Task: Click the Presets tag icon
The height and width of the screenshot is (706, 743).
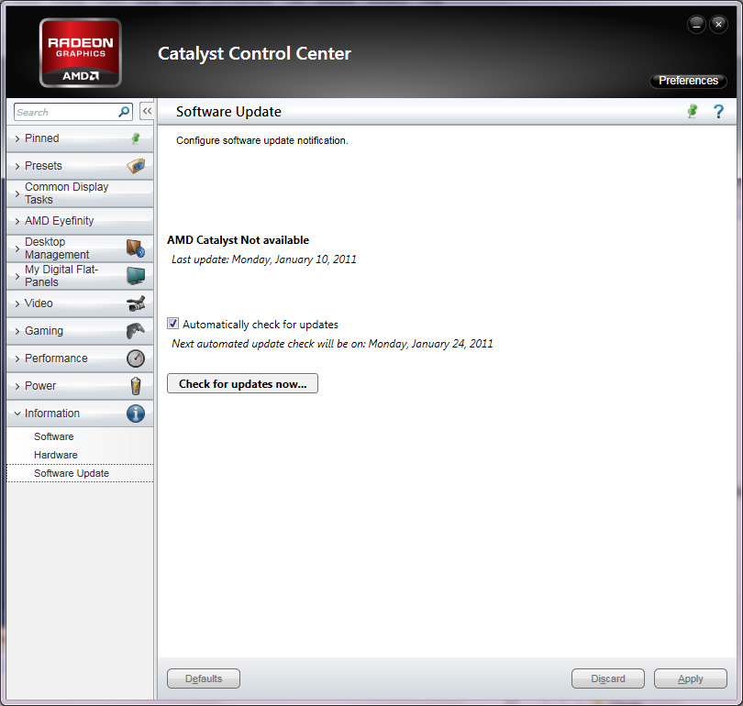Action: point(136,166)
